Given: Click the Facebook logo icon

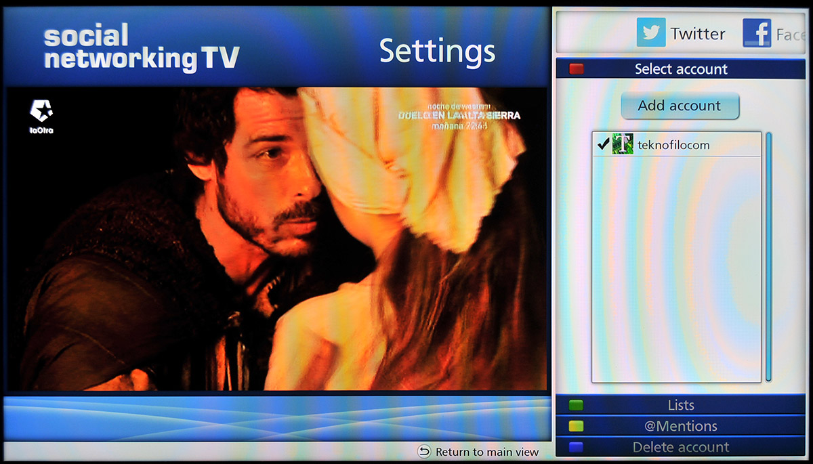Looking at the screenshot, I should pos(756,33).
